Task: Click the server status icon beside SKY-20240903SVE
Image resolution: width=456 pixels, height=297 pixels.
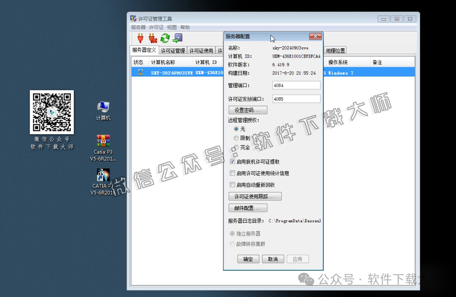Action: point(140,72)
